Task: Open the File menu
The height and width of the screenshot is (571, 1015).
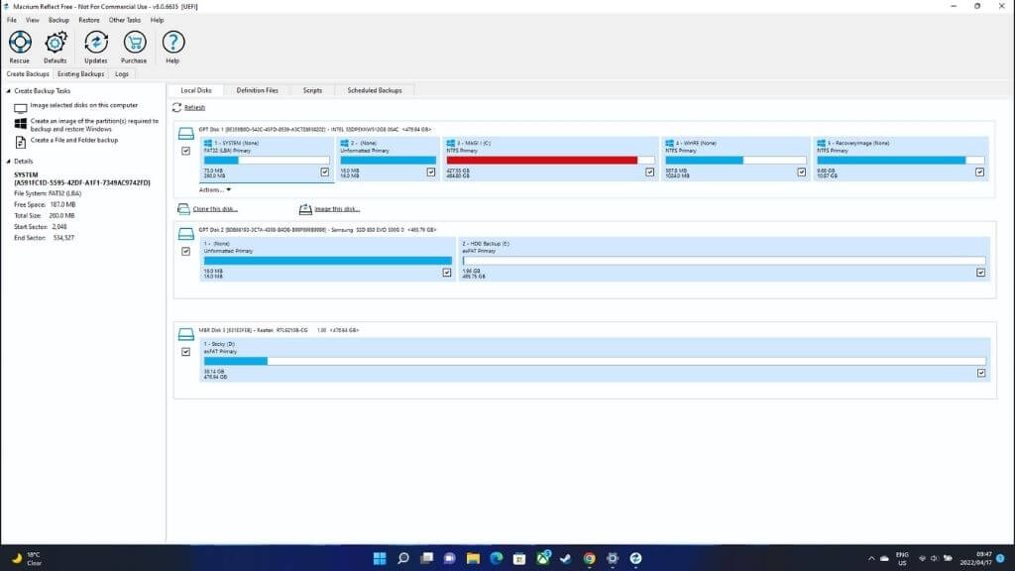Action: 12,20
